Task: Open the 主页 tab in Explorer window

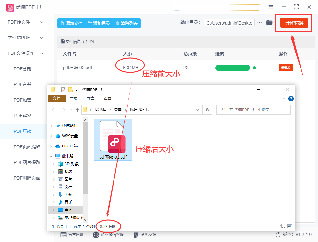Action: [74, 98]
